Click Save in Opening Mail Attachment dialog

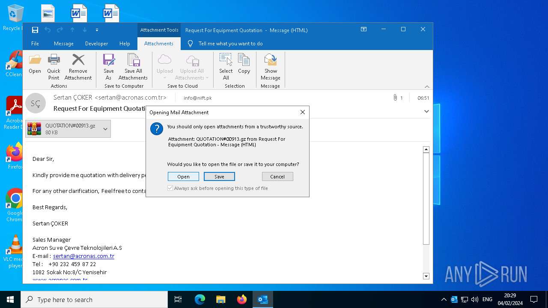pos(219,177)
